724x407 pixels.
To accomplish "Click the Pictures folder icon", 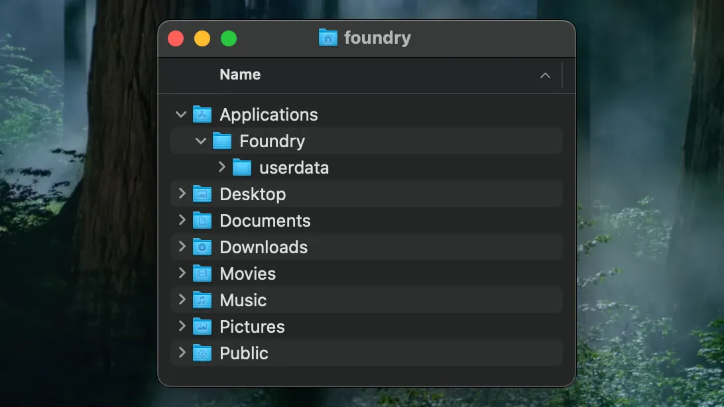I will tap(202, 327).
